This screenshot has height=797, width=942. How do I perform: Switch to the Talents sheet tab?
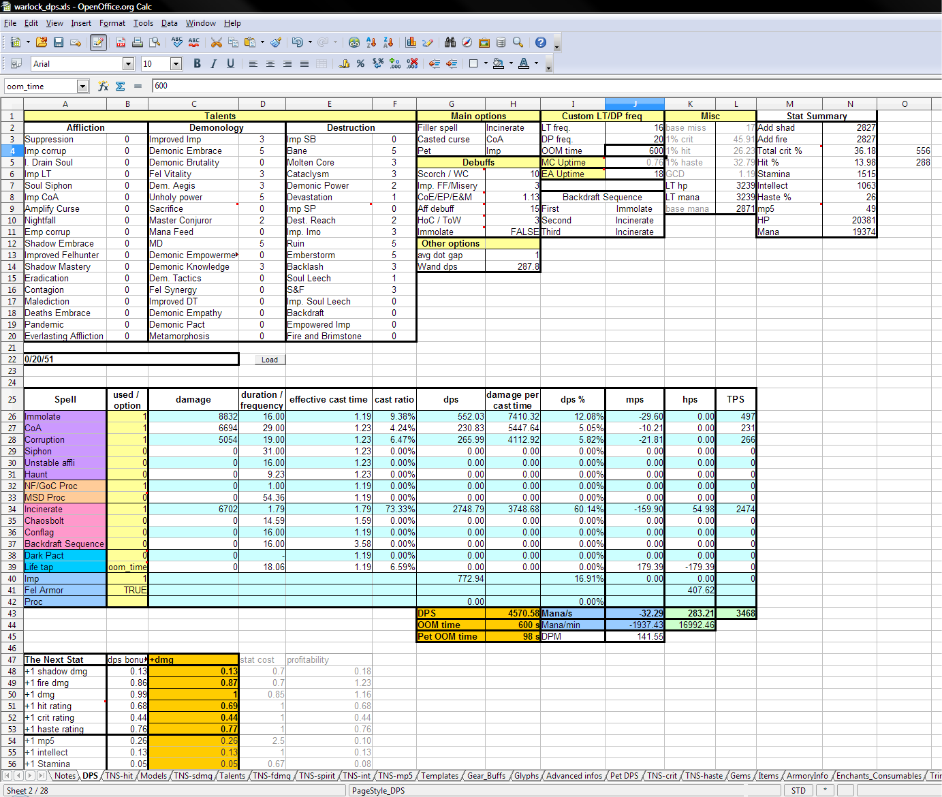(232, 776)
